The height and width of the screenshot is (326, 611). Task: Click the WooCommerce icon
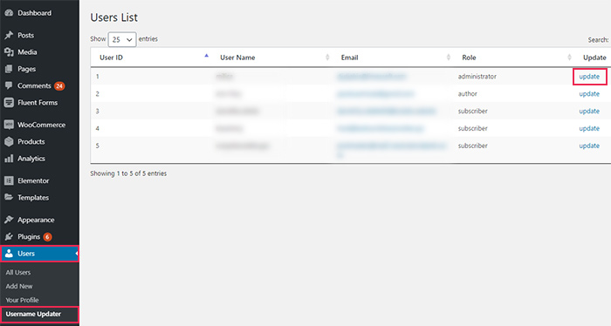[x=9, y=125]
